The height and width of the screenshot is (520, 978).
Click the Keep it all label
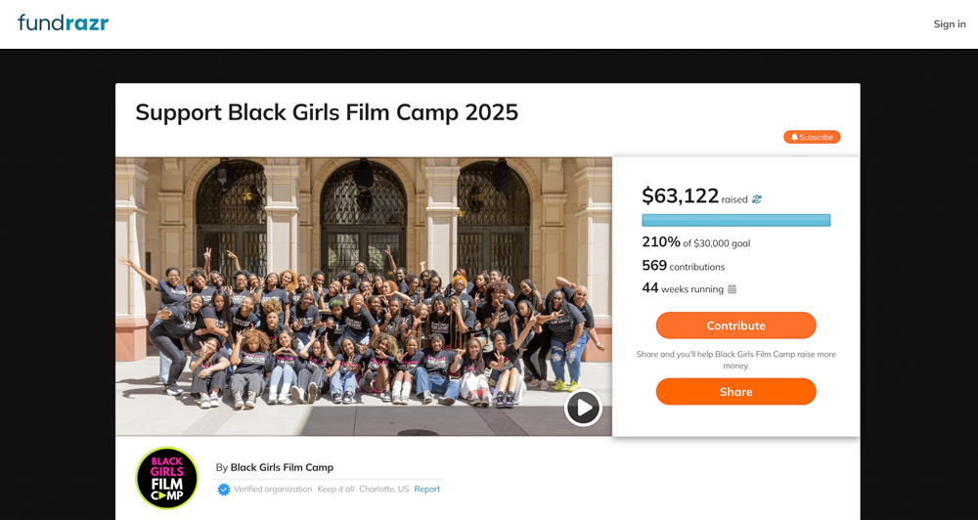coord(335,489)
